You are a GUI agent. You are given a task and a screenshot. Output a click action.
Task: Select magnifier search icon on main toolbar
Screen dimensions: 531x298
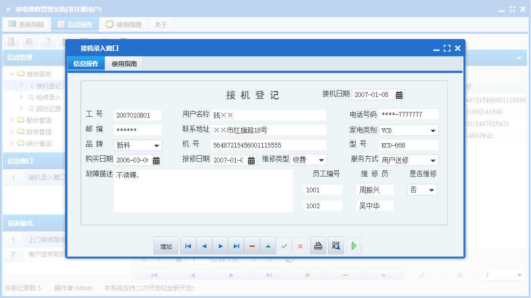coord(11,41)
